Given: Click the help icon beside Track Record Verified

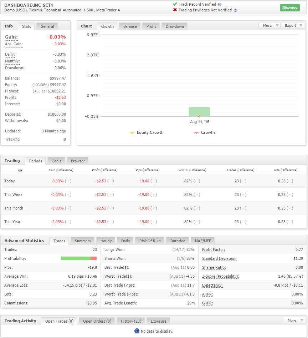Looking at the screenshot, I should [220, 5].
